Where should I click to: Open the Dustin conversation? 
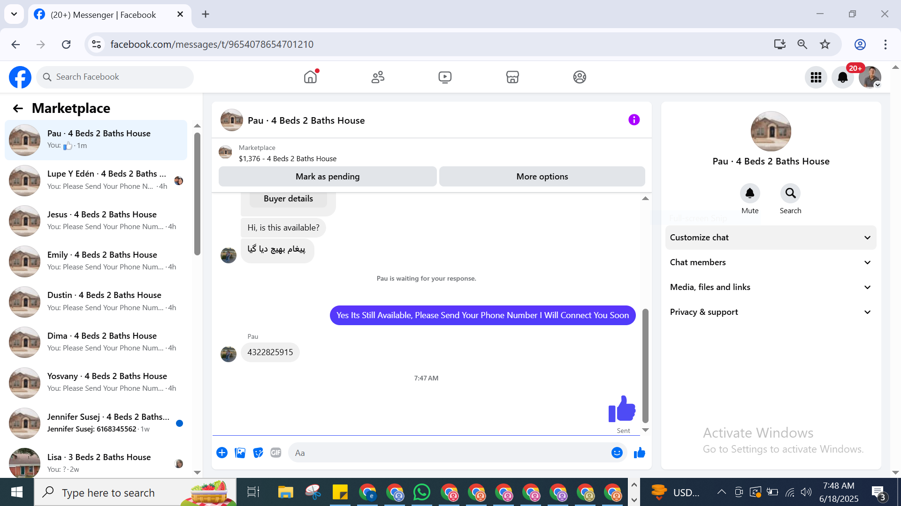(96, 302)
